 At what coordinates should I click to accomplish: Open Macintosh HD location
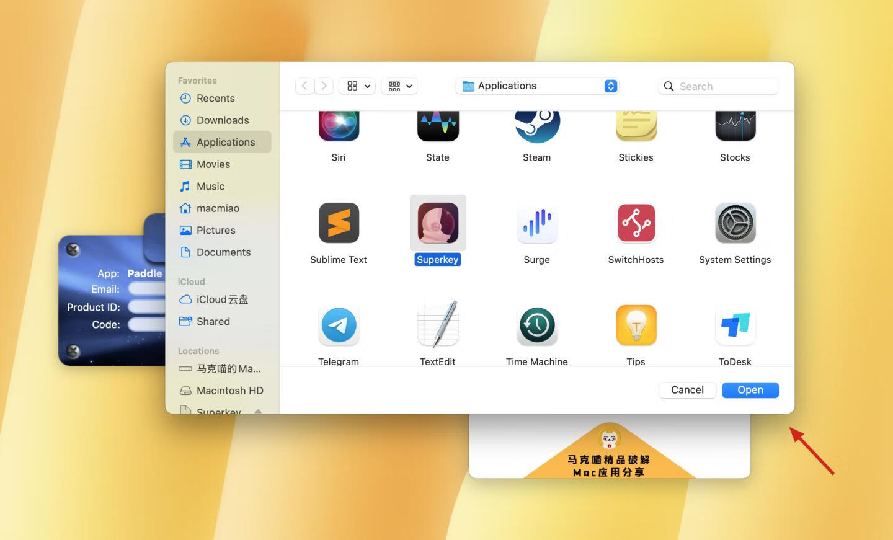[222, 391]
